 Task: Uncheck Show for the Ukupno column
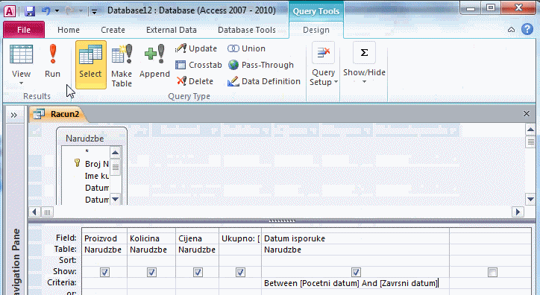tap(240, 273)
